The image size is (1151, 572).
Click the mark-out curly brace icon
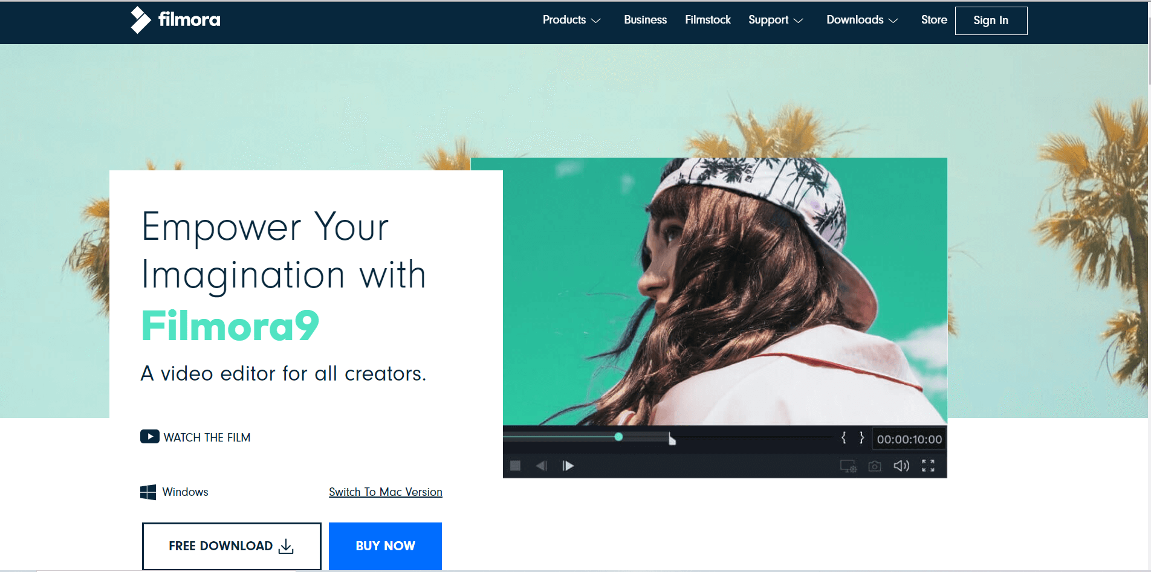click(x=861, y=438)
